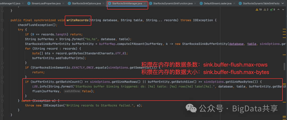The image size is (287, 120).
Task: Collapse the try block fold marker
Action: (2, 29)
